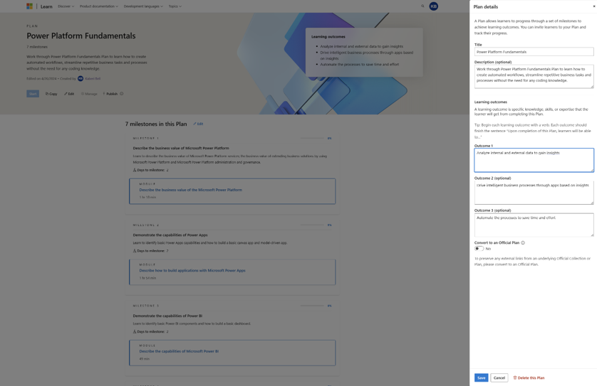This screenshot has height=386, width=597.
Task: Click the Edit plan button in header
Action: [x=69, y=94]
